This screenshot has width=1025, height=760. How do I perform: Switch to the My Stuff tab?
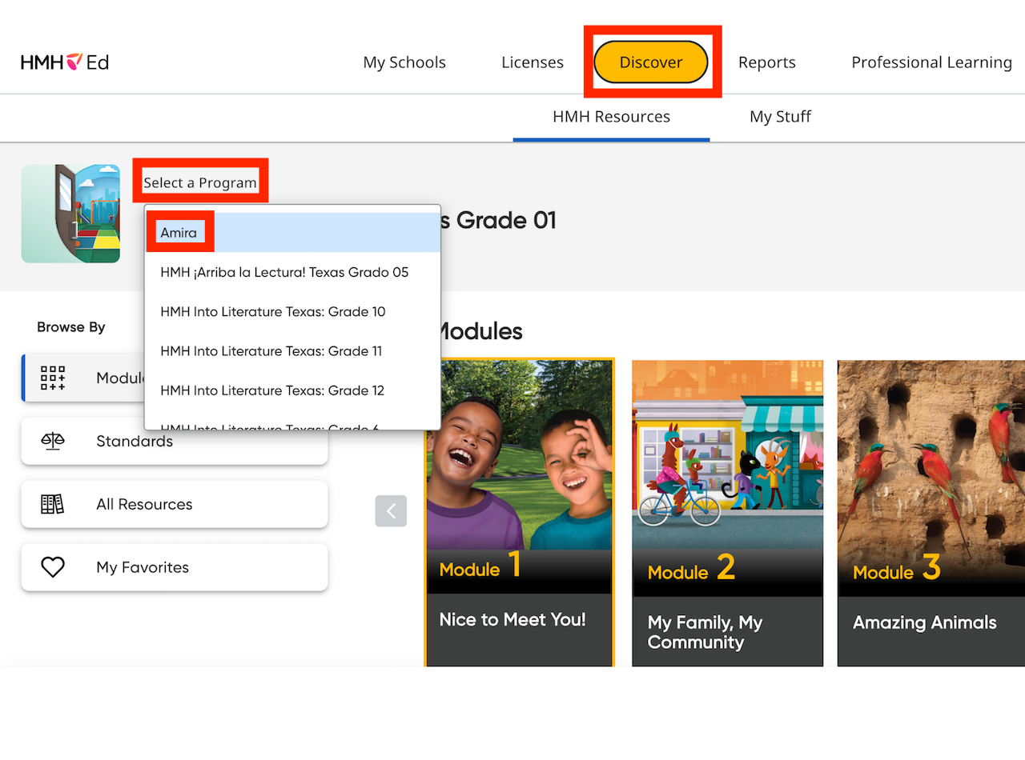coord(780,116)
